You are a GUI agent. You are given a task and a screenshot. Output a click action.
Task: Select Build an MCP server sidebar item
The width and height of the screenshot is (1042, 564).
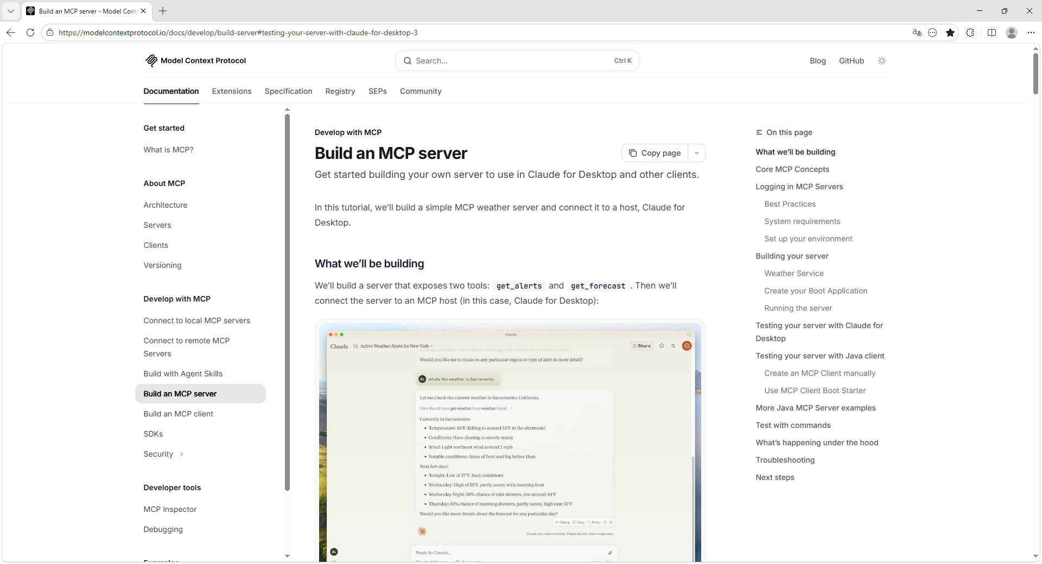coord(200,394)
